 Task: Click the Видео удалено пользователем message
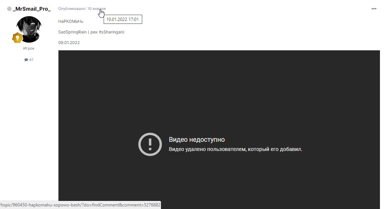point(235,149)
